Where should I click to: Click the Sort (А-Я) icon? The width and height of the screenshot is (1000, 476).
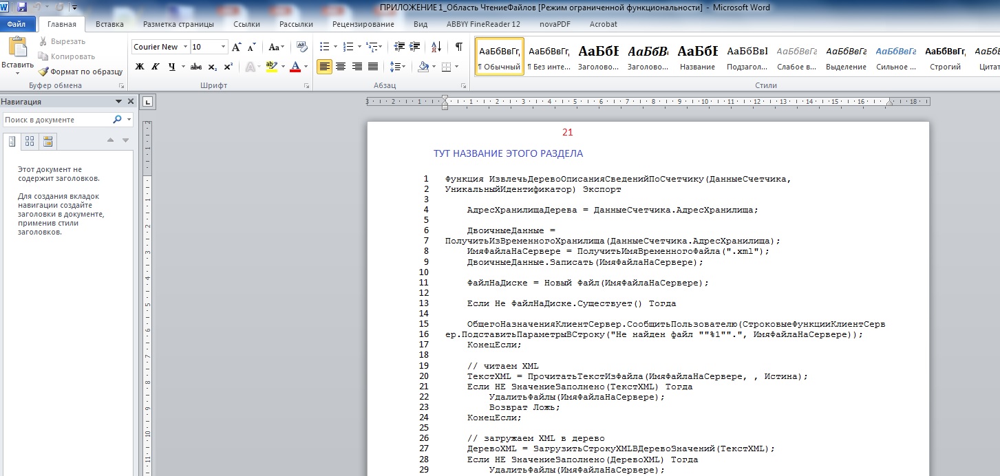[436, 47]
